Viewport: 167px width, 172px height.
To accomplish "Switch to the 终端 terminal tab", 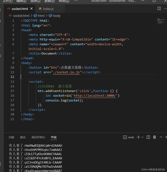I will [54, 137].
